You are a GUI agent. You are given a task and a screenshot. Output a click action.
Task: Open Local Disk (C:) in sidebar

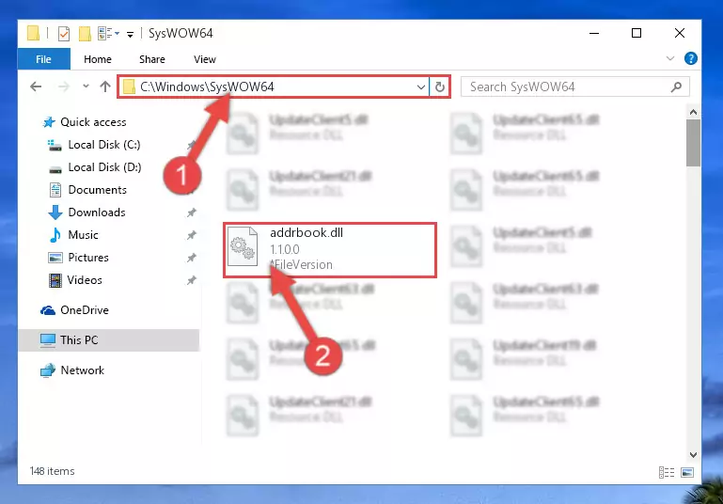pos(104,145)
